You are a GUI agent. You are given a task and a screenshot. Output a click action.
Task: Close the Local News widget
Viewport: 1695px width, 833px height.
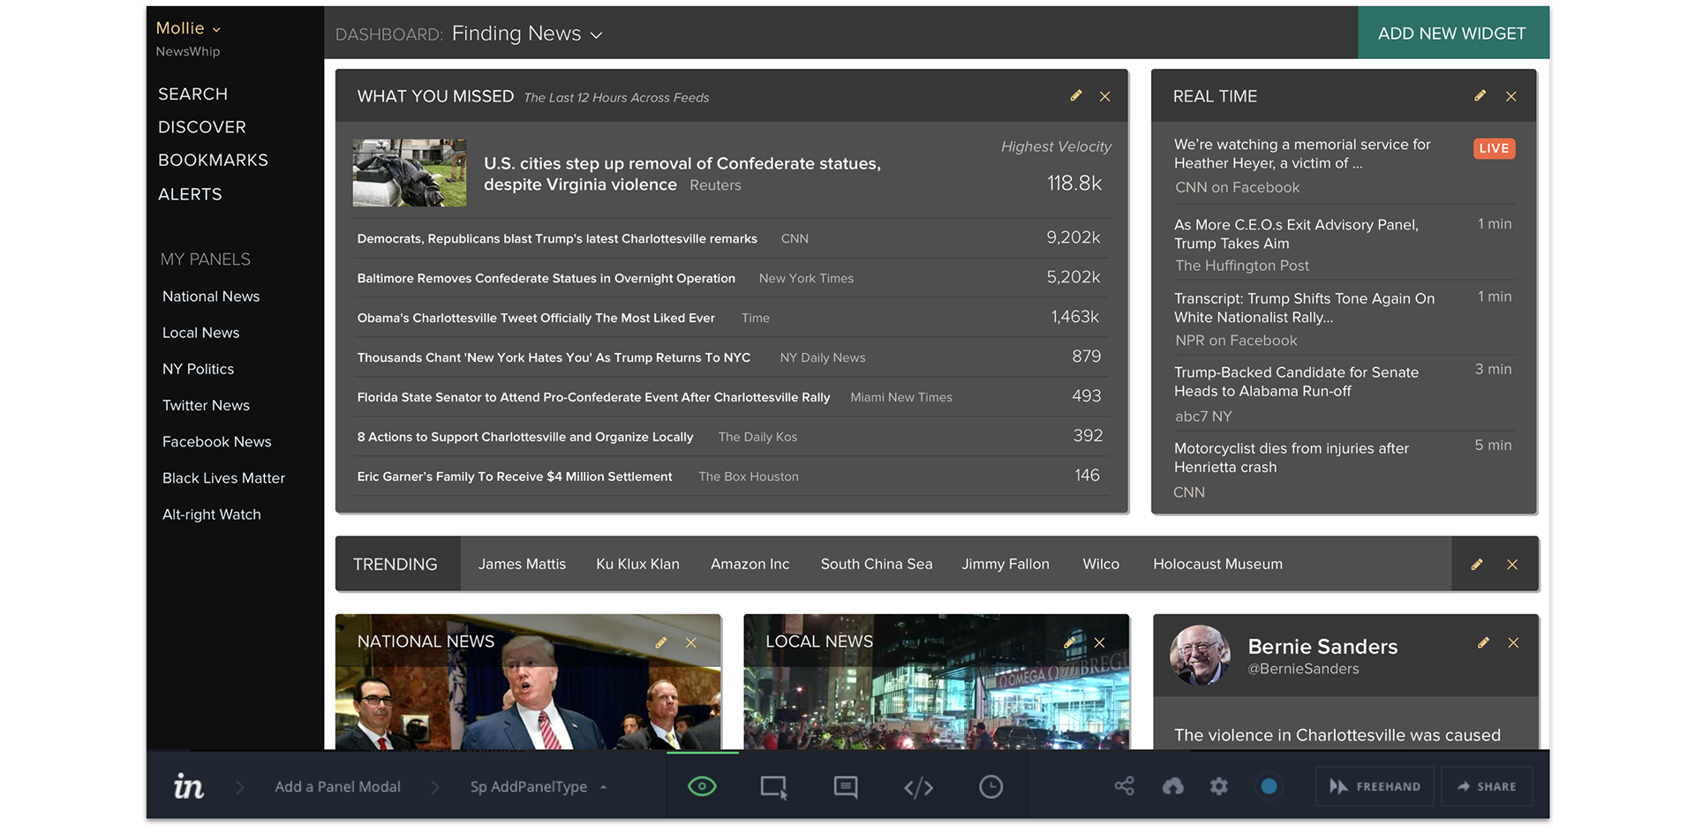pos(1099,642)
